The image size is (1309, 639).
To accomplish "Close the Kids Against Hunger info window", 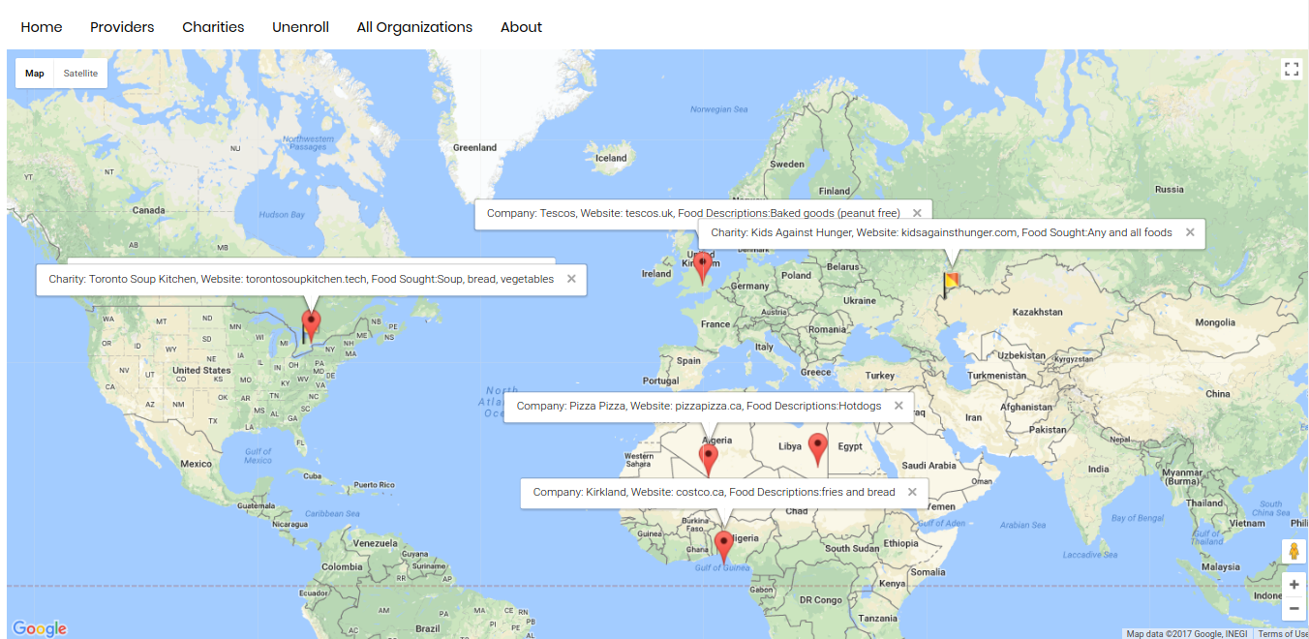I will point(1190,232).
